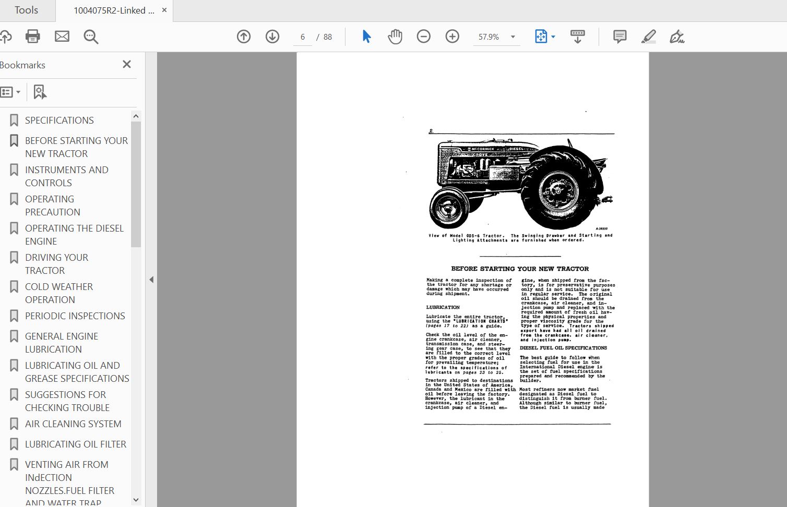Open COLD WEATHER OPERATION bookmark
This screenshot has height=507, width=787.
pos(59,293)
